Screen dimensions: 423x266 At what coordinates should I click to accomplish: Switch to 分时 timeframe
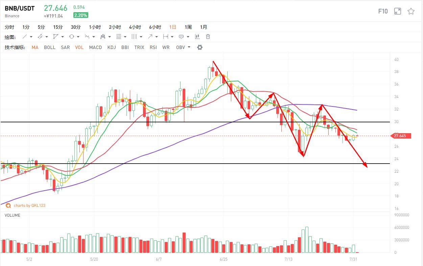[9, 27]
